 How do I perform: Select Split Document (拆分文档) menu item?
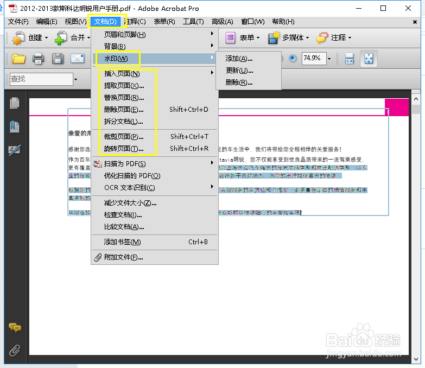[155, 122]
